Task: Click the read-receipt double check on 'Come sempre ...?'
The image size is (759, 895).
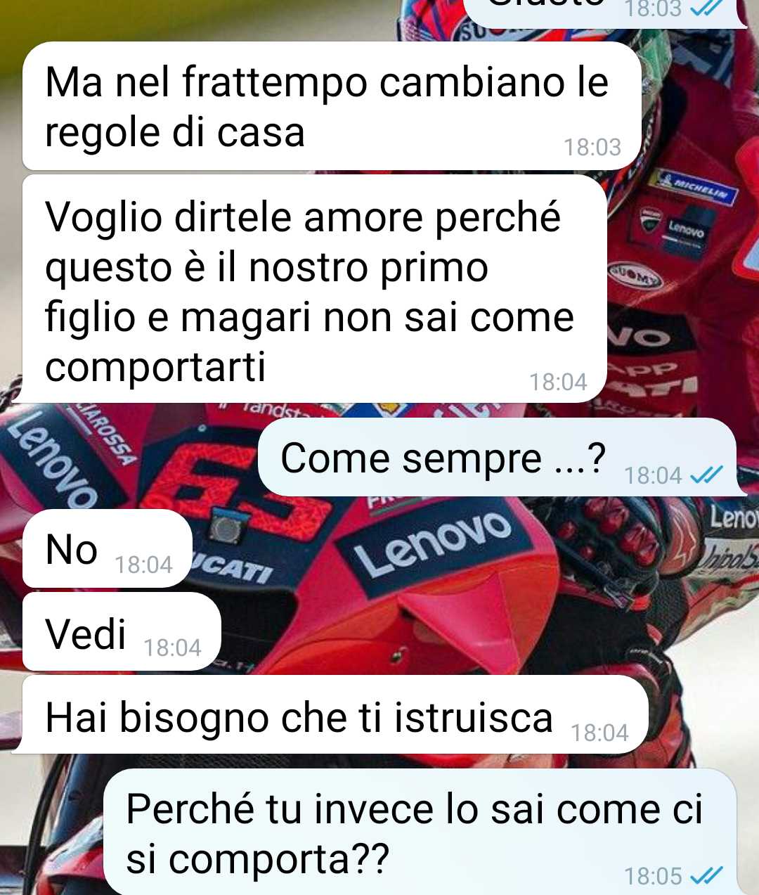Action: tap(706, 476)
